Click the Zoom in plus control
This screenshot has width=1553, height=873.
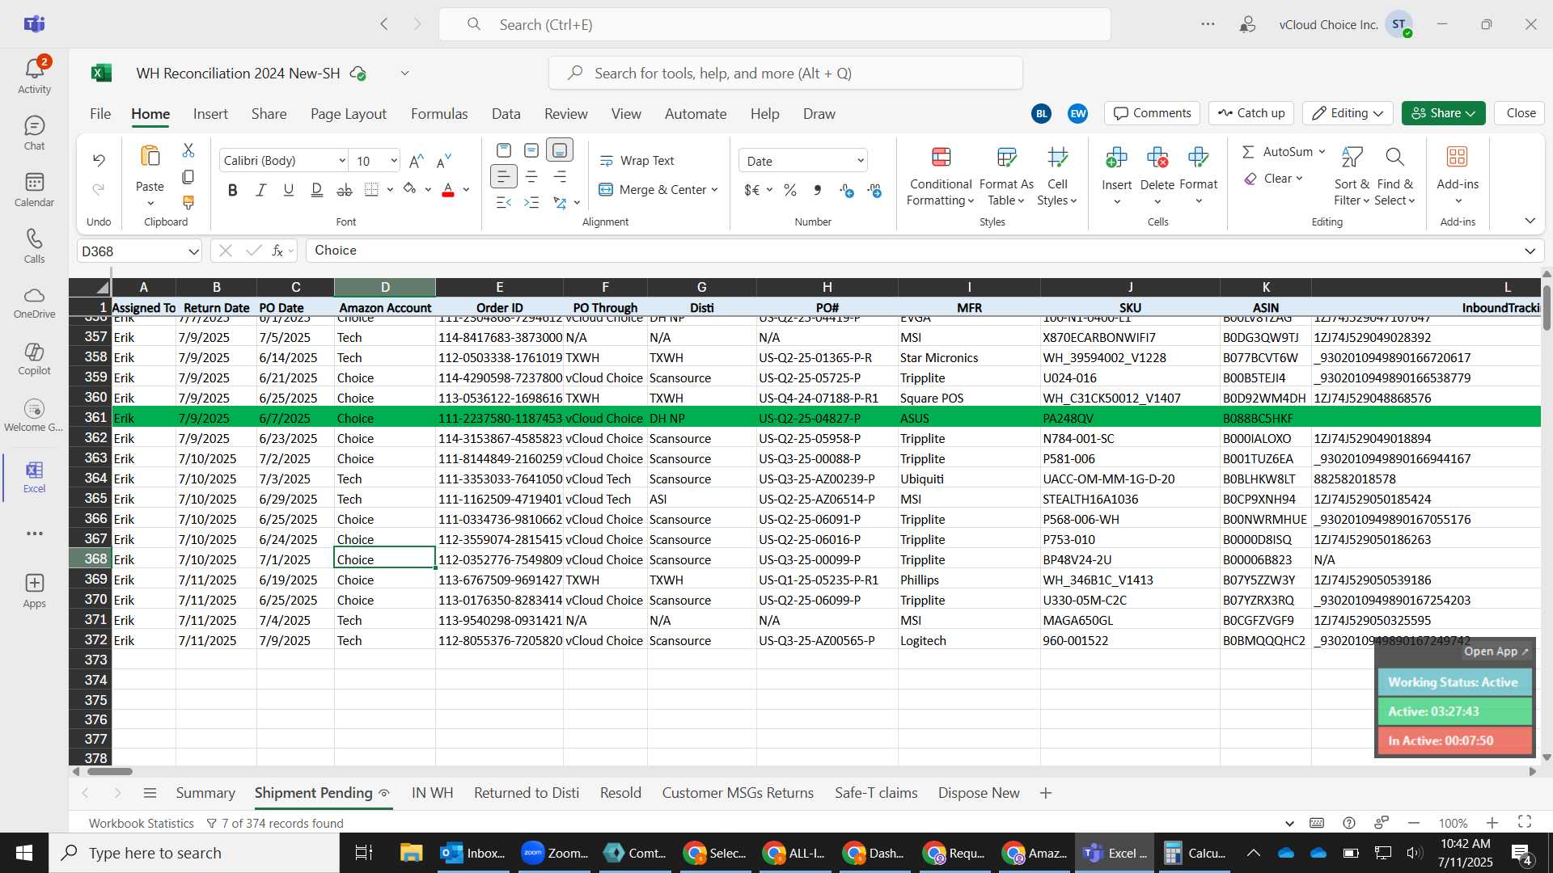tap(1492, 823)
